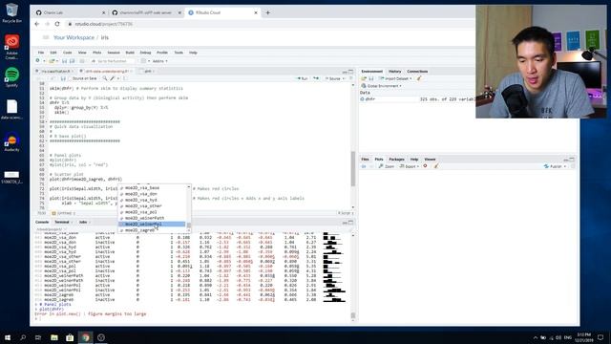Screen dimensions: 611x344
Task: Click the save workspace icon in Environment pane
Action: point(371,78)
